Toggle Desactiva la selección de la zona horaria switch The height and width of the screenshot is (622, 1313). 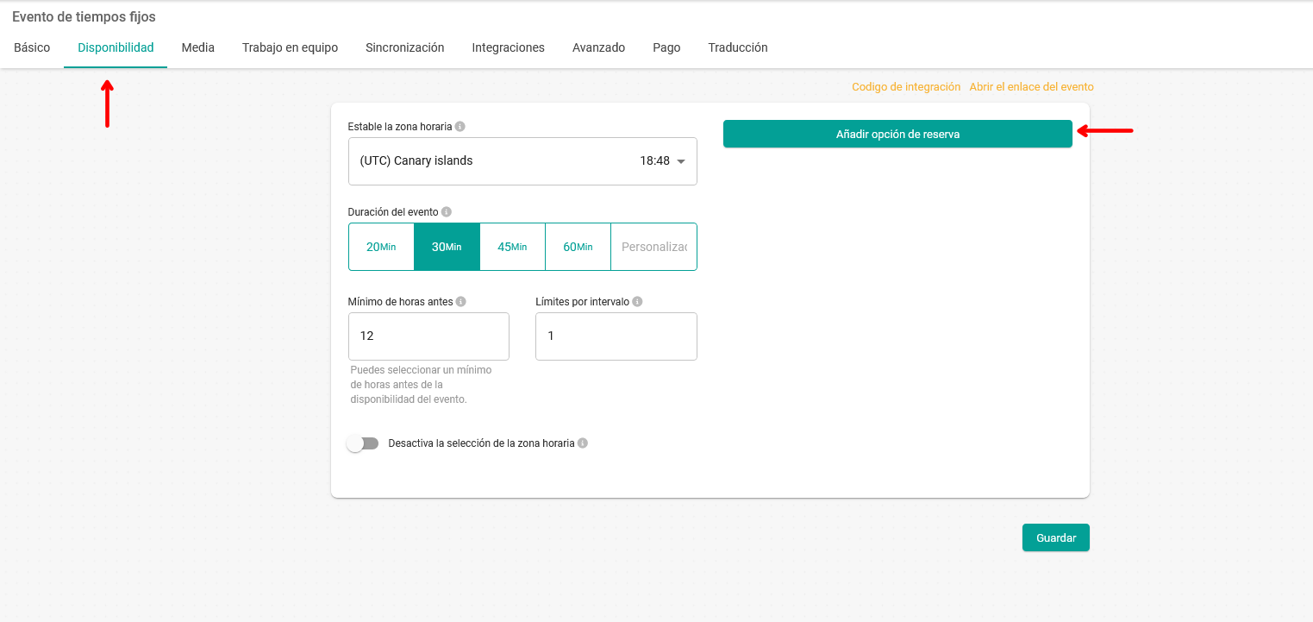pos(363,443)
